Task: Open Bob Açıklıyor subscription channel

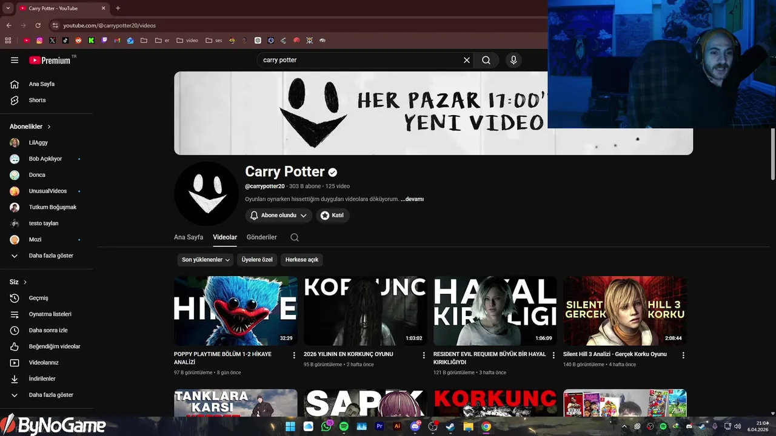Action: point(46,159)
